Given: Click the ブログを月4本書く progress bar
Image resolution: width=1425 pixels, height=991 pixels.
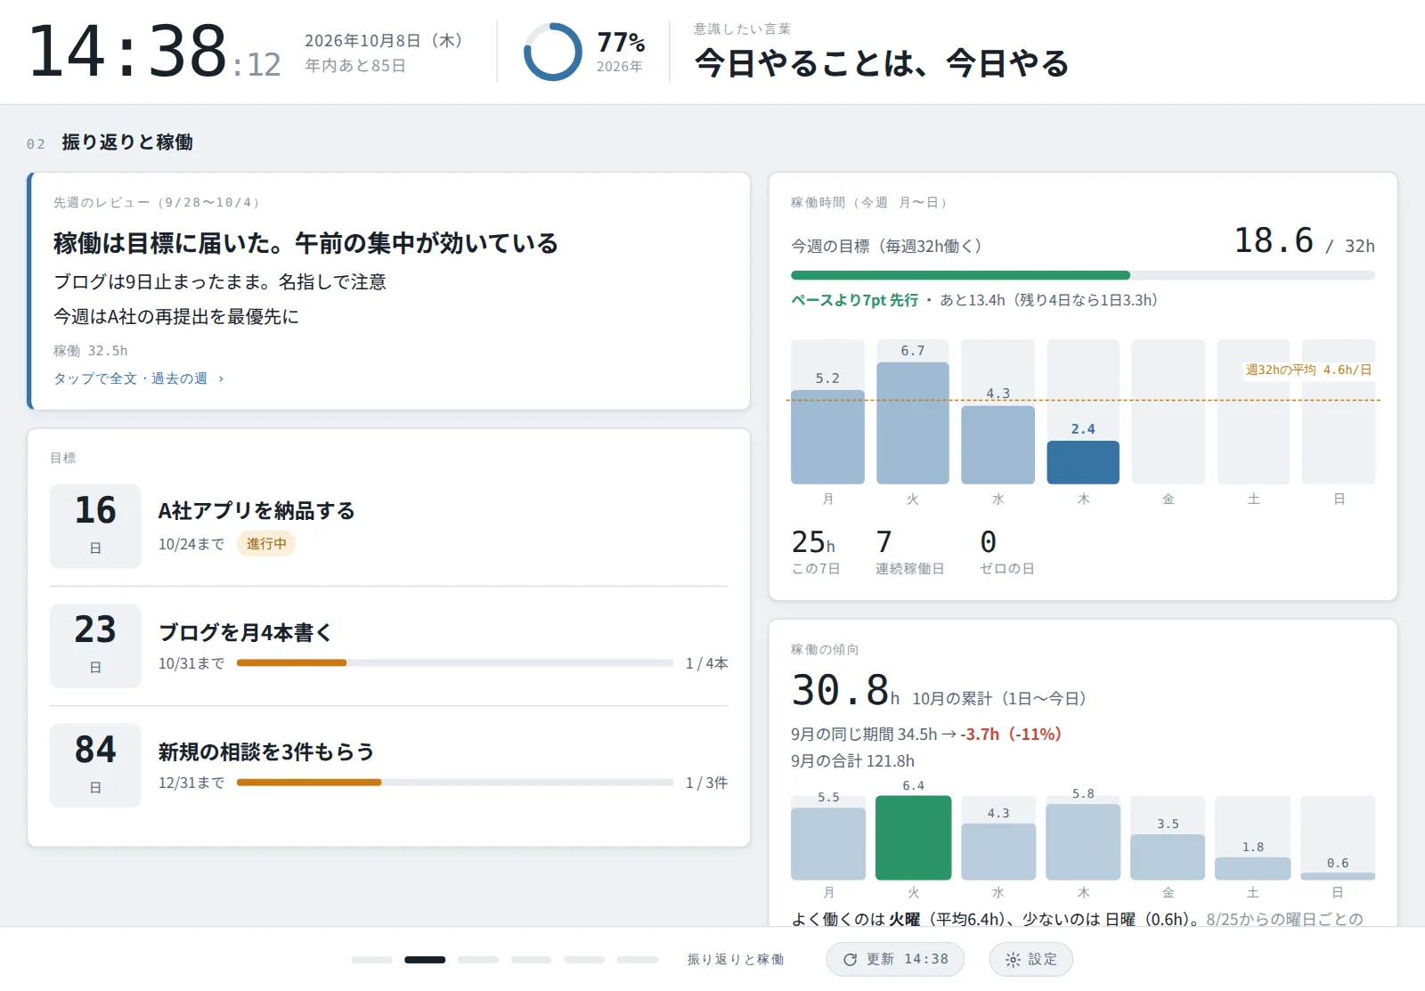Looking at the screenshot, I should (455, 662).
